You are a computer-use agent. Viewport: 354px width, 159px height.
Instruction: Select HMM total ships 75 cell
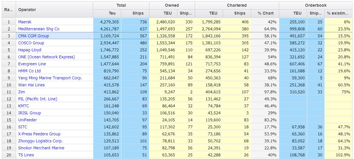(x=135, y=71)
